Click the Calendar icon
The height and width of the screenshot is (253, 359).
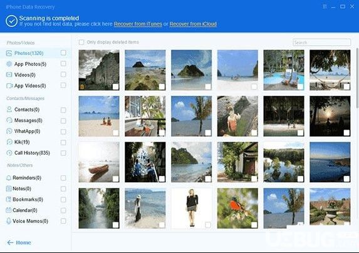click(9, 210)
